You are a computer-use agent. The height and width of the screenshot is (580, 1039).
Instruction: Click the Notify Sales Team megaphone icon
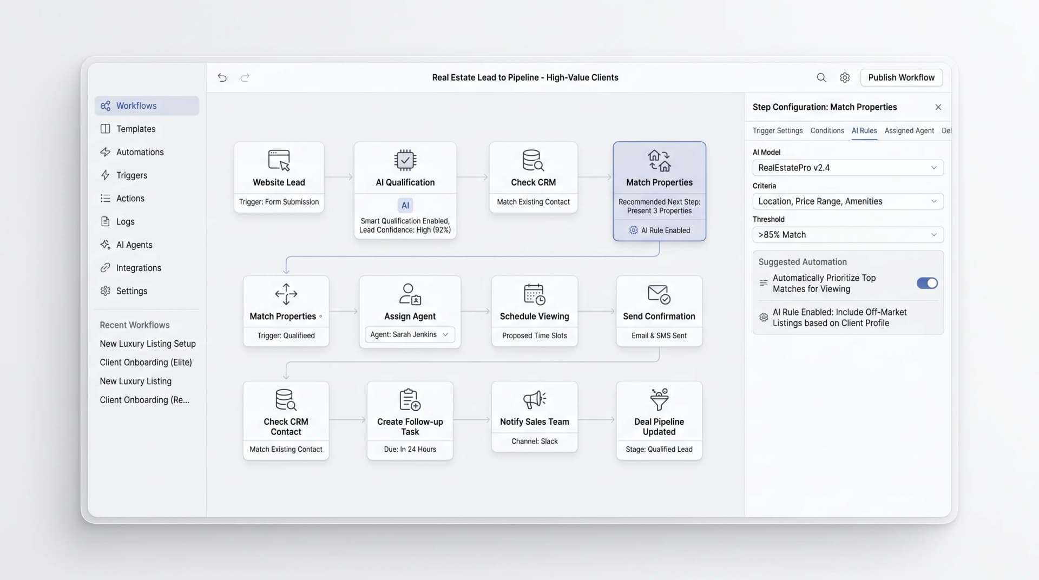534,399
